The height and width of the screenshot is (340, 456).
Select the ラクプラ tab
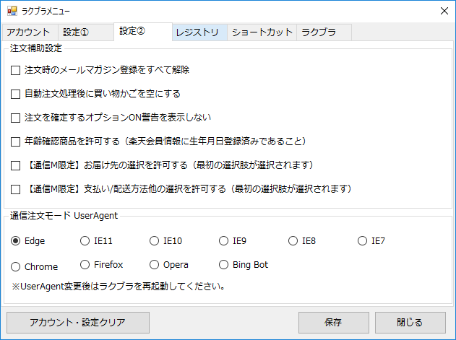pyautogui.click(x=319, y=32)
